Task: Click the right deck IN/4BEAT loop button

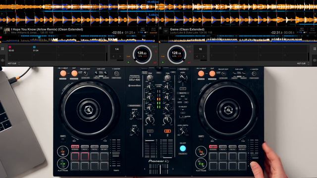Action: [x=201, y=74]
